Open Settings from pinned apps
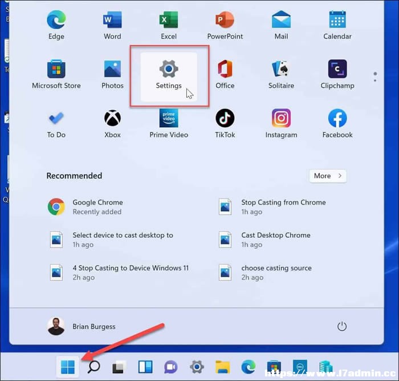 point(169,76)
